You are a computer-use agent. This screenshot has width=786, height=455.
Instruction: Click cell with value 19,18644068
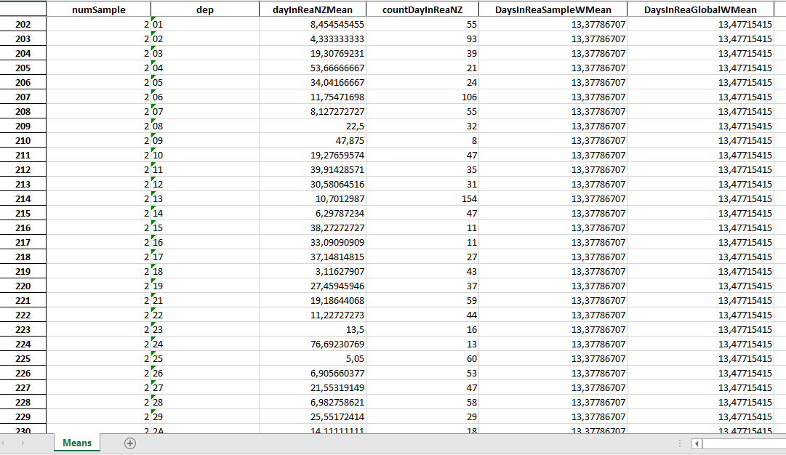click(x=313, y=301)
